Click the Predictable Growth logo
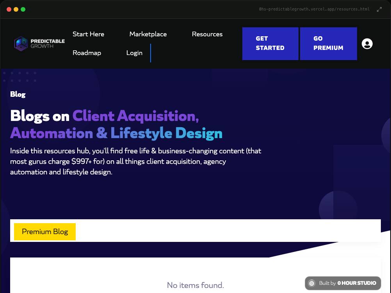Viewport: 391px width, 293px height. point(39,44)
